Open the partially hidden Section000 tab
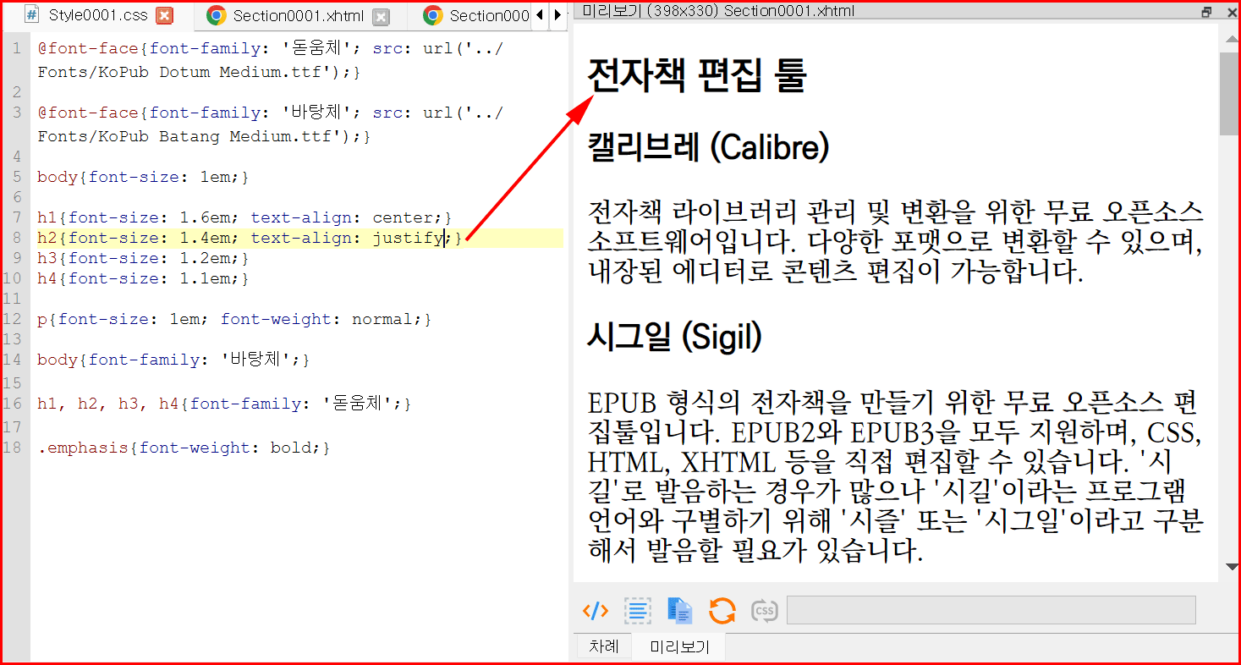 [478, 16]
